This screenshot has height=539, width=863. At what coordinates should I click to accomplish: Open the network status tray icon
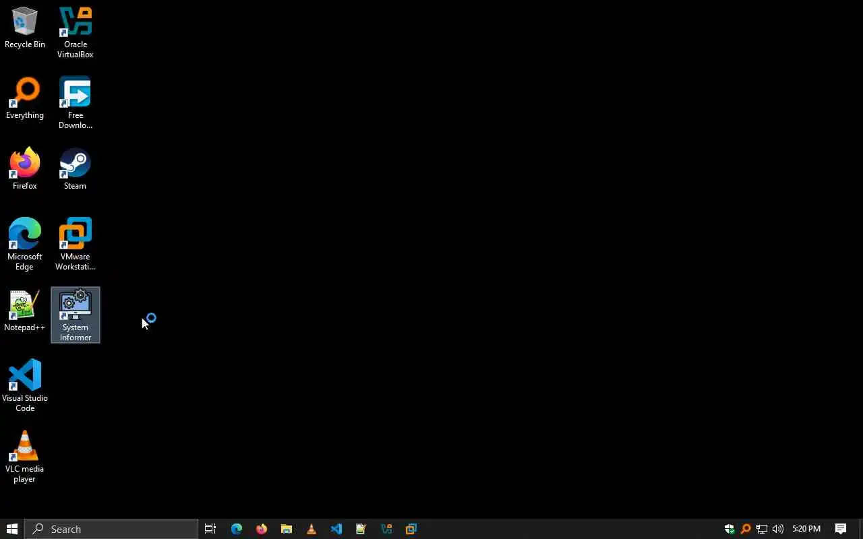click(x=762, y=529)
